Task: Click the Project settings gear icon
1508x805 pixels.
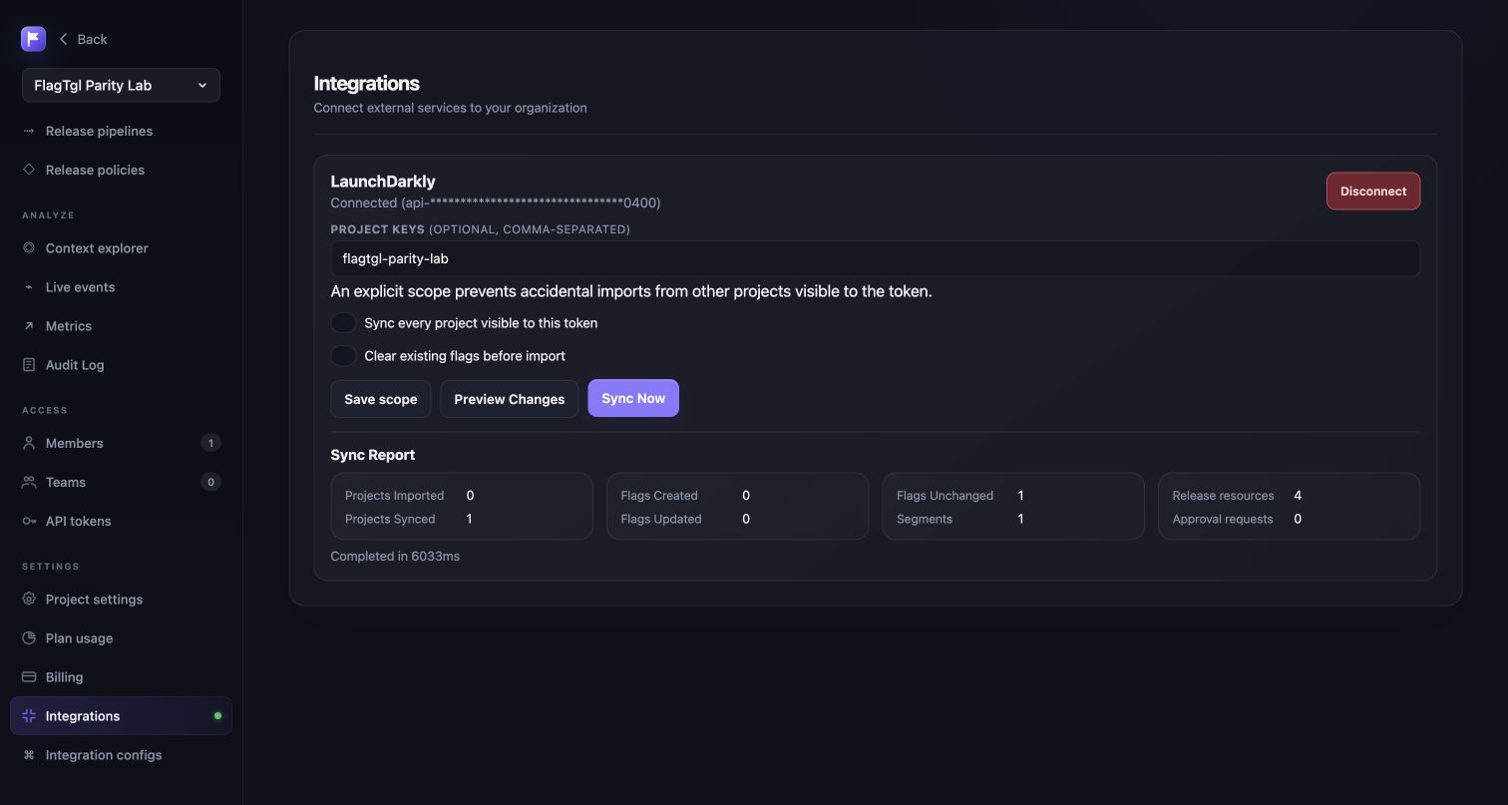Action: pos(29,600)
